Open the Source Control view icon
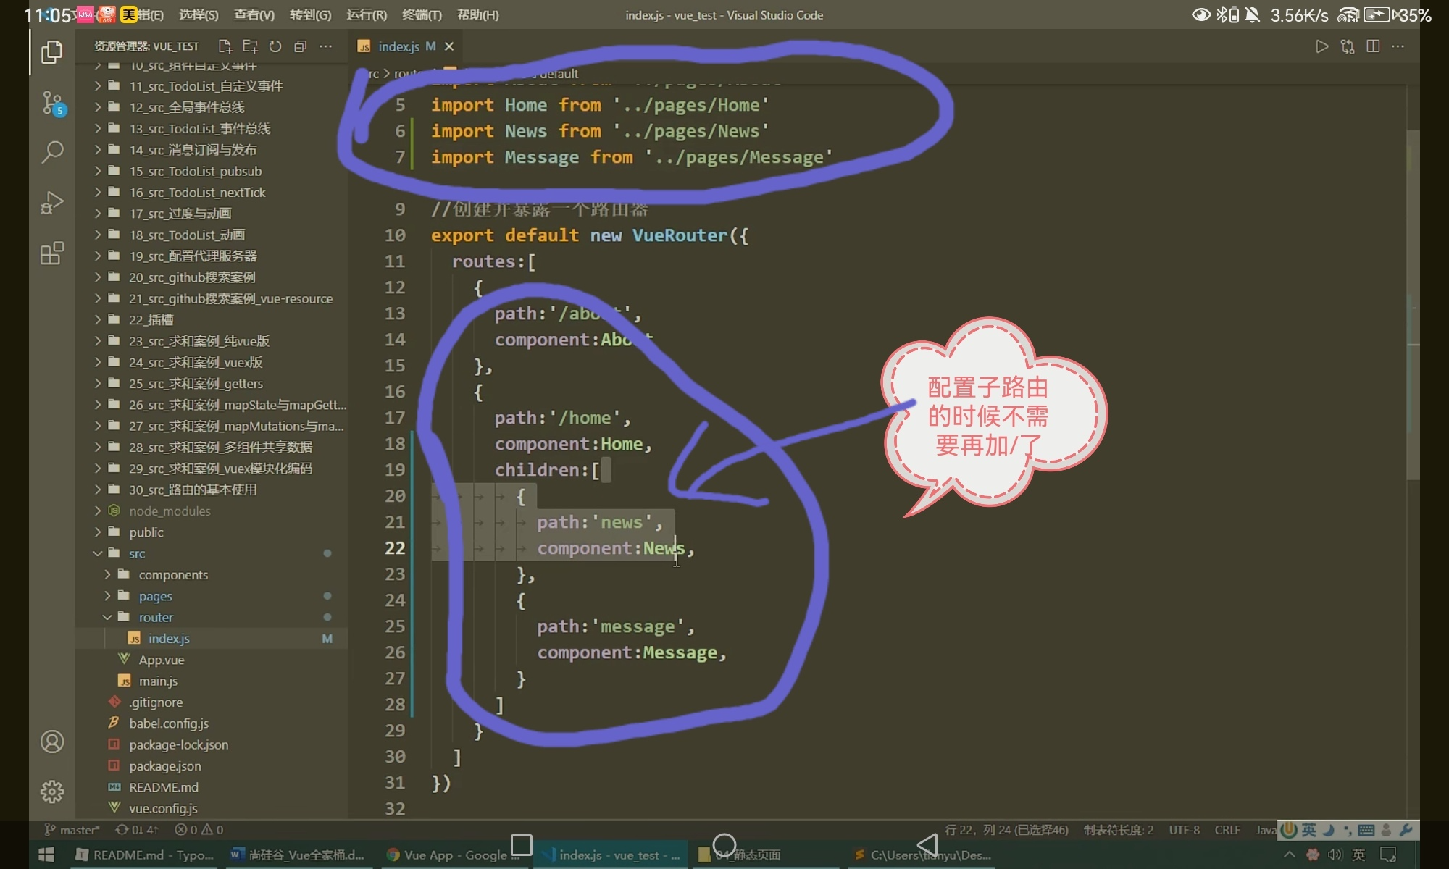The image size is (1449, 869). pos(51,103)
